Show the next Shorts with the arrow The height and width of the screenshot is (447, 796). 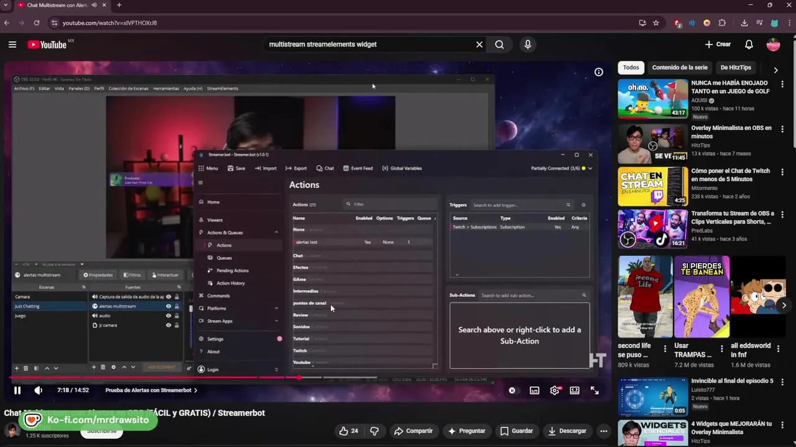[784, 305]
